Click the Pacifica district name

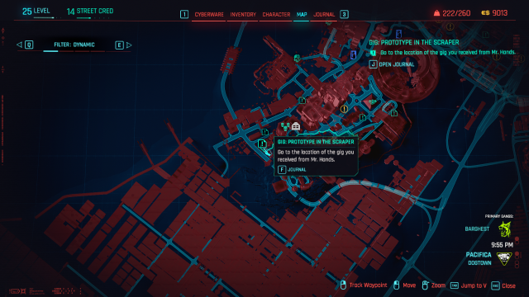tap(479, 255)
